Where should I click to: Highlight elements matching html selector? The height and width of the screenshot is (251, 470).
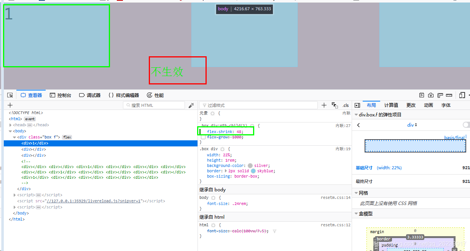[213, 225]
